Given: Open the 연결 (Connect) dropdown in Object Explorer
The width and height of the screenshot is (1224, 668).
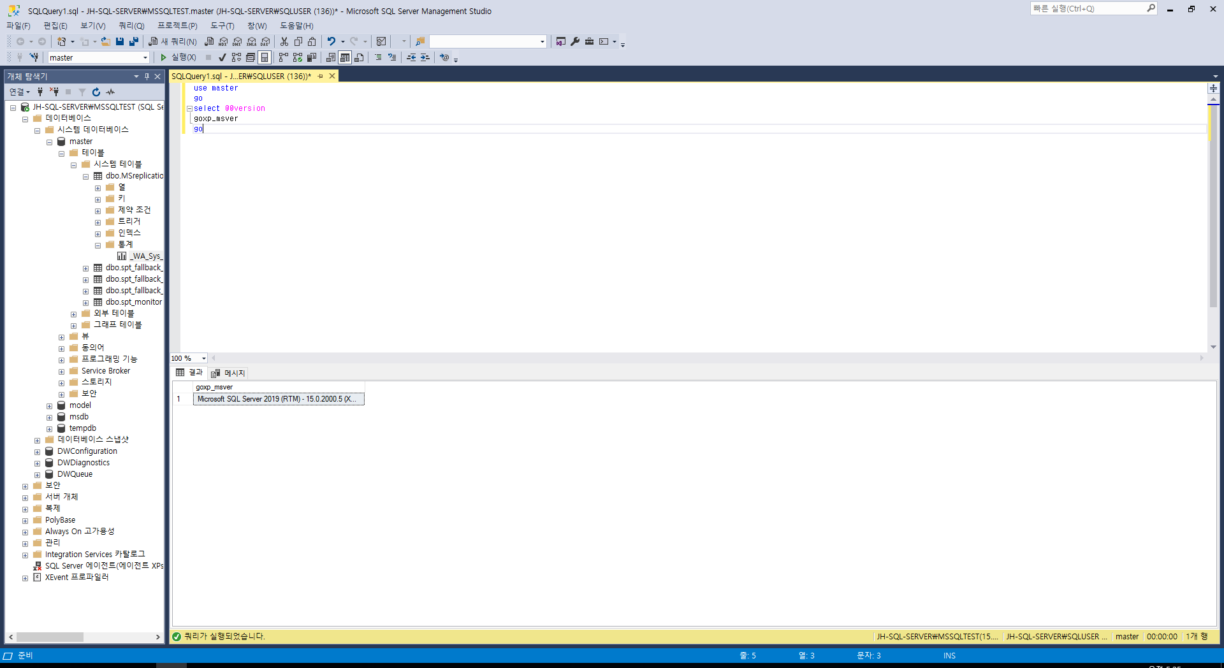Looking at the screenshot, I should click(x=20, y=92).
